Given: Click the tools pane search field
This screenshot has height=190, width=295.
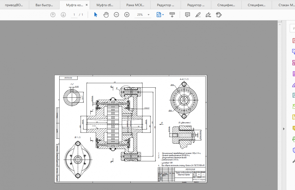Looking at the screenshot, I should (x=293, y=28).
